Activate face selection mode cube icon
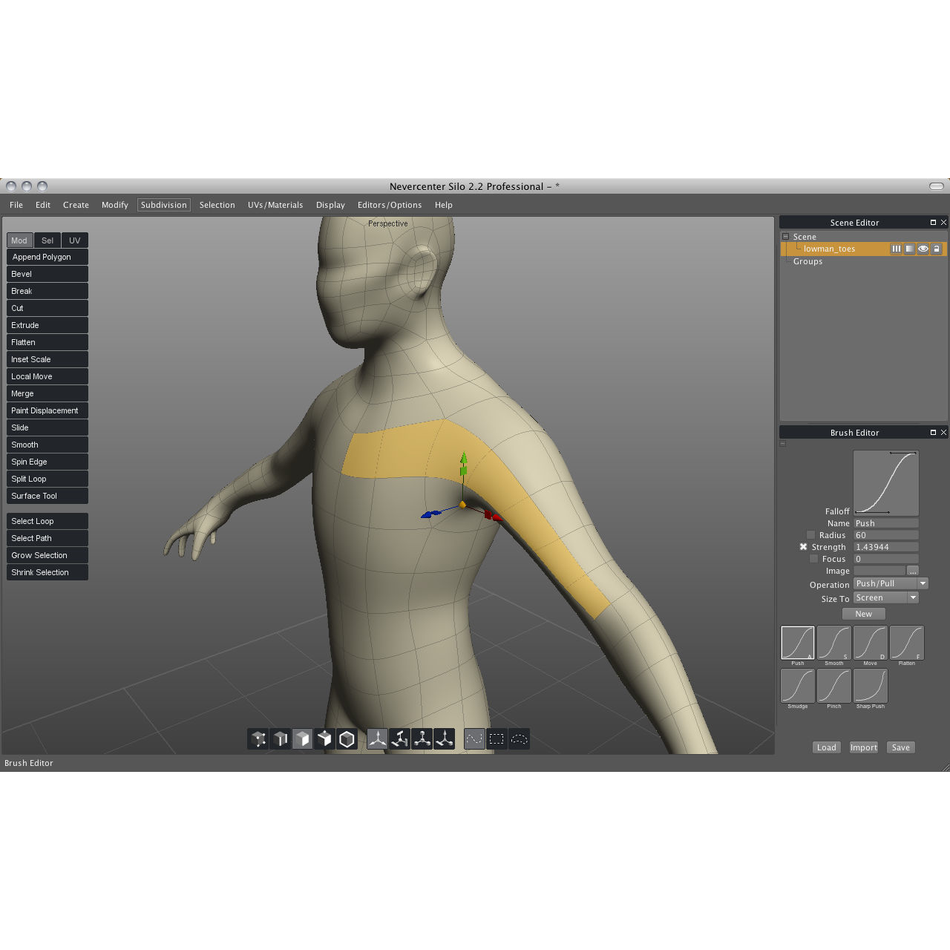950x950 pixels. [302, 739]
